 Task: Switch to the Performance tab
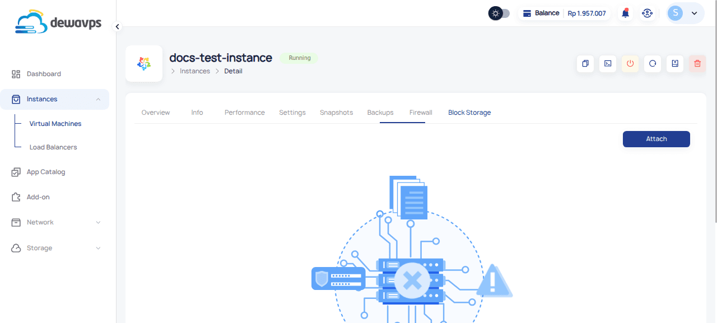tap(244, 113)
